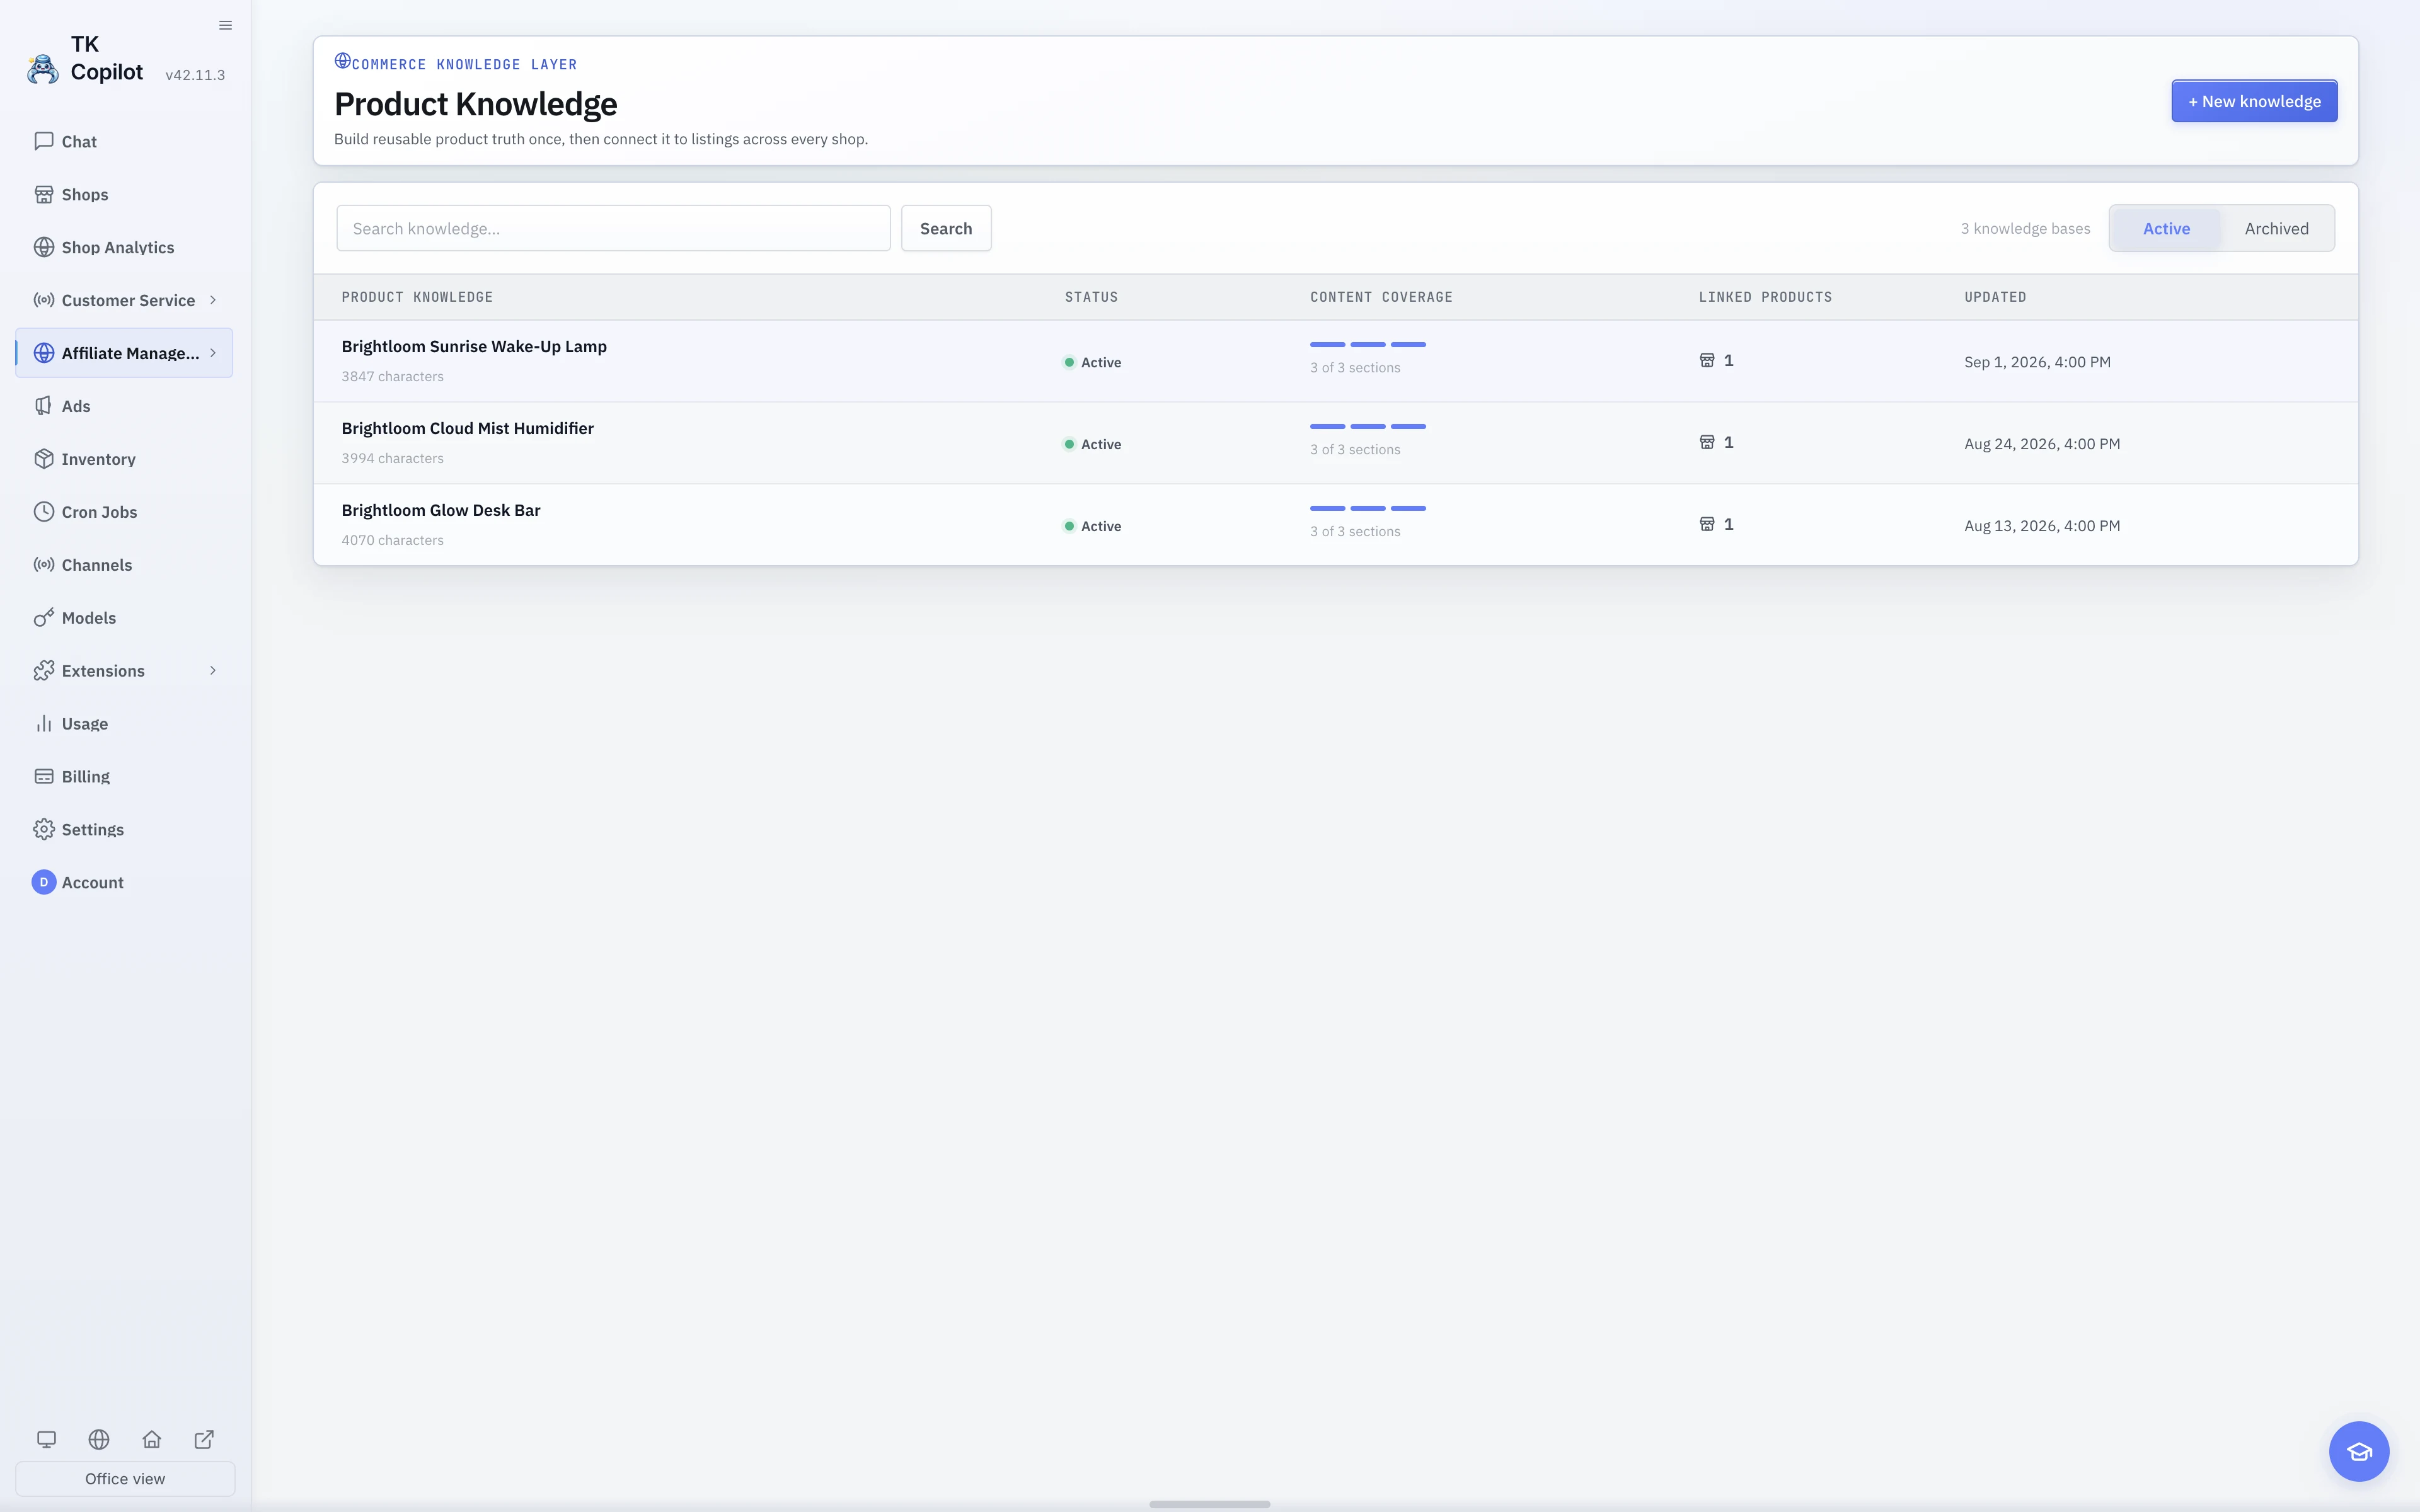This screenshot has width=2420, height=1512.
Task: Click linked products shop icon for Cloud Mist Humidifier
Action: [1707, 442]
